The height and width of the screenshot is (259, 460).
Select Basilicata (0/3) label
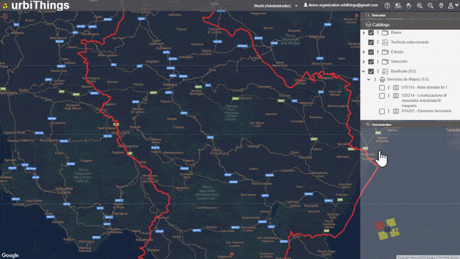pyautogui.click(x=404, y=71)
